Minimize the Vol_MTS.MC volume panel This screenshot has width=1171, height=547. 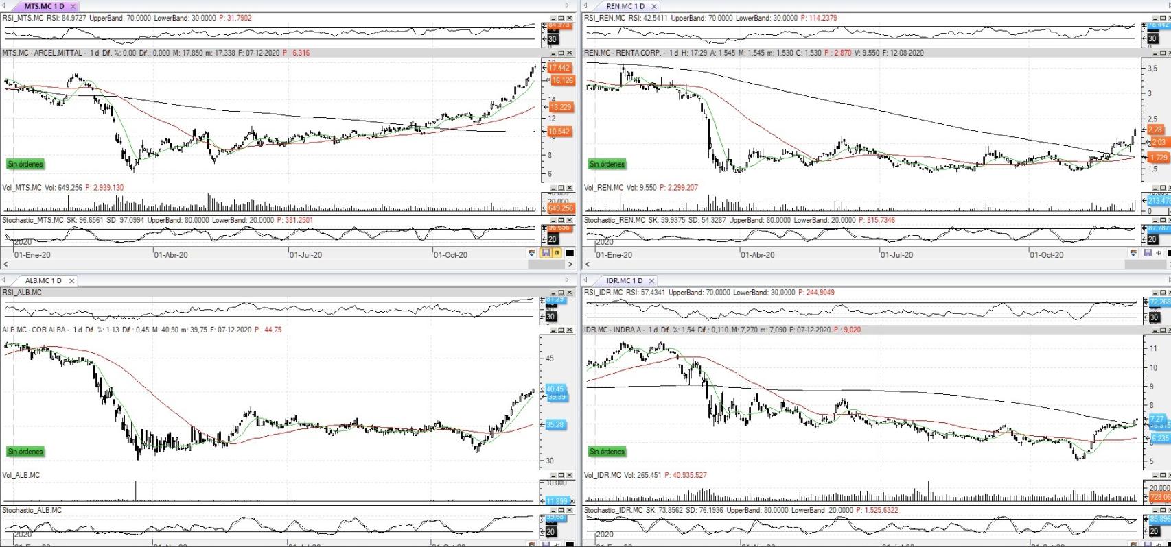pyautogui.click(x=553, y=188)
